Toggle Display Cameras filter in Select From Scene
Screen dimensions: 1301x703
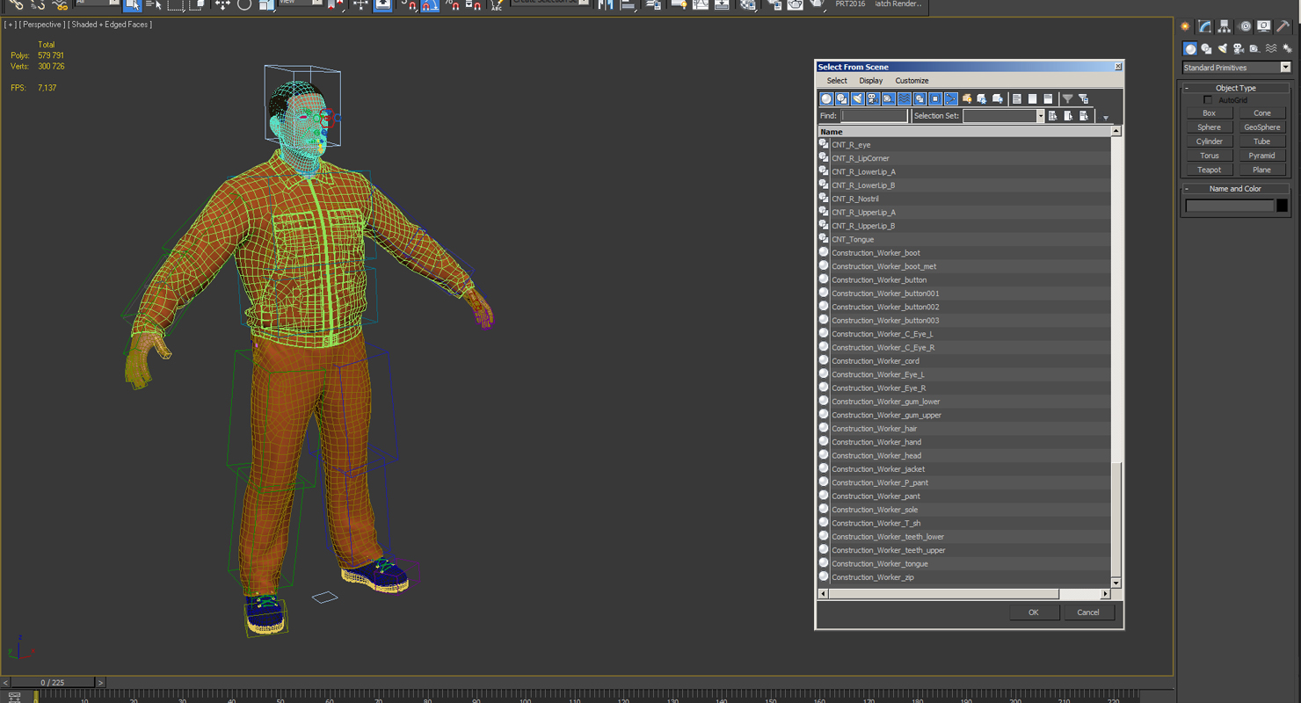click(x=873, y=98)
